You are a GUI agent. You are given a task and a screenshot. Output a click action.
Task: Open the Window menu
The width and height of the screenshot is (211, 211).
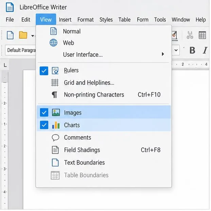(x=181, y=20)
